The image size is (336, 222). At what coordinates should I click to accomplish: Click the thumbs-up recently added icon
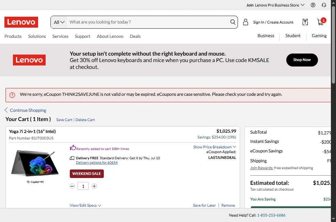pyautogui.click(x=73, y=148)
